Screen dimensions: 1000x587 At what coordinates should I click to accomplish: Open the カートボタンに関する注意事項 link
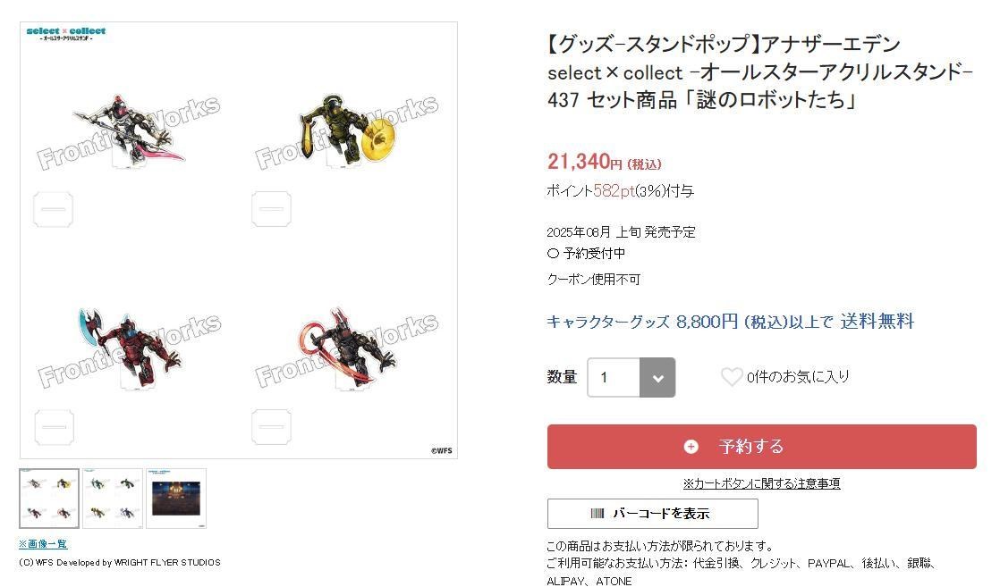761,483
